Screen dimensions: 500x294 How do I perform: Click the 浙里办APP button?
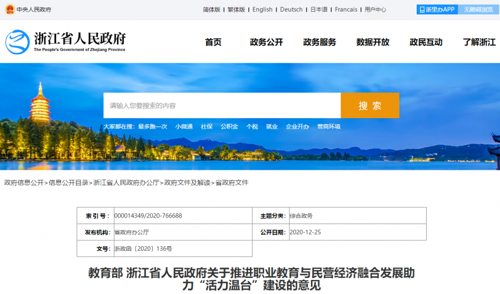tap(437, 9)
